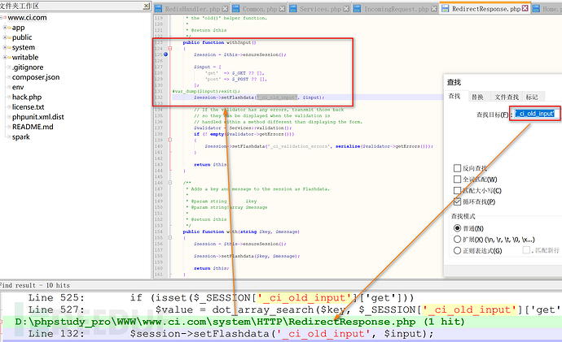Open hack.php from the workspace tree

(27, 97)
